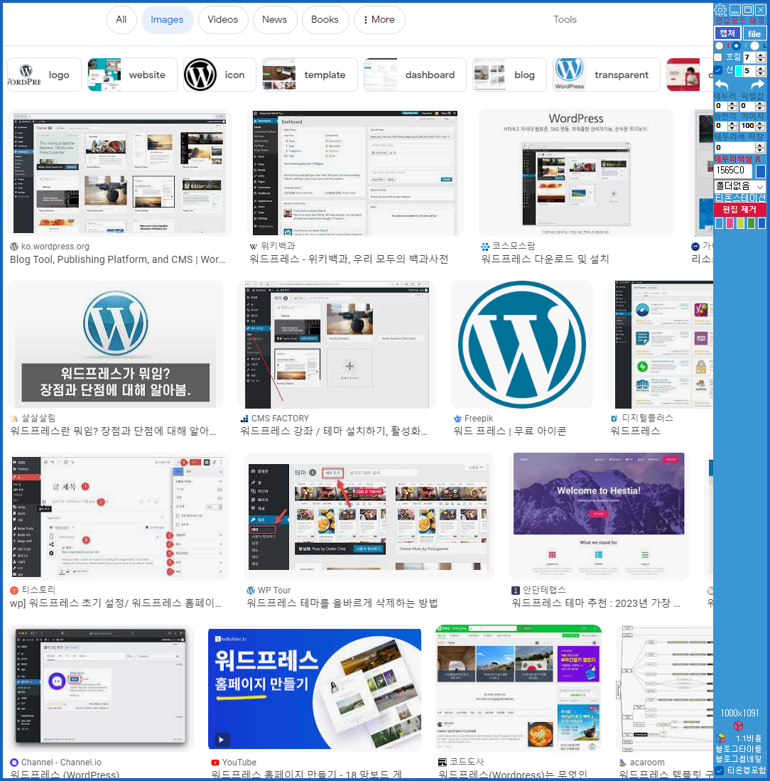Click the 블로그썸네일 option
The image size is (770, 781).
click(x=739, y=758)
